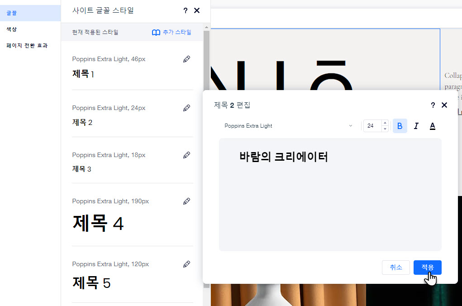Click the 취소 button

[x=395, y=268]
